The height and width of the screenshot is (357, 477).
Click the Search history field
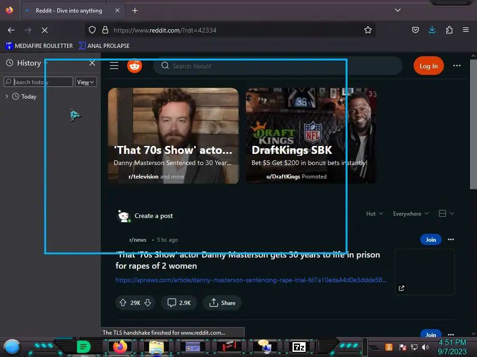pyautogui.click(x=38, y=82)
